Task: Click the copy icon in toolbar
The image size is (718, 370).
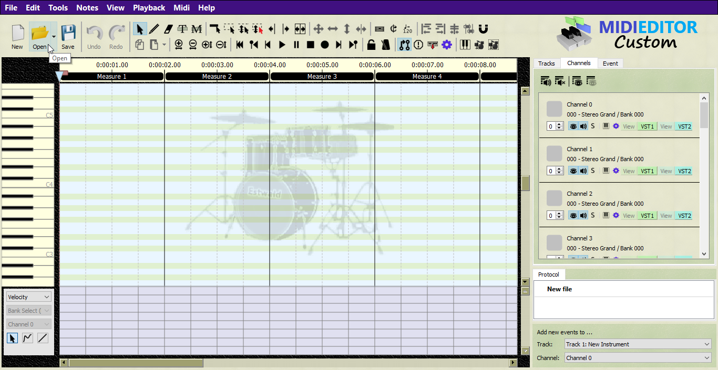Action: 140,45
